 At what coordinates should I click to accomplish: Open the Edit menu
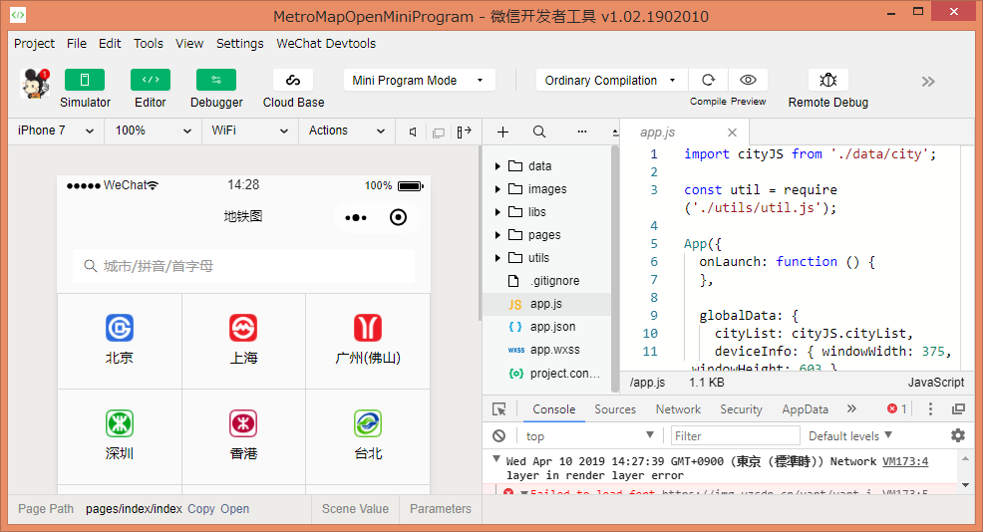coord(110,43)
